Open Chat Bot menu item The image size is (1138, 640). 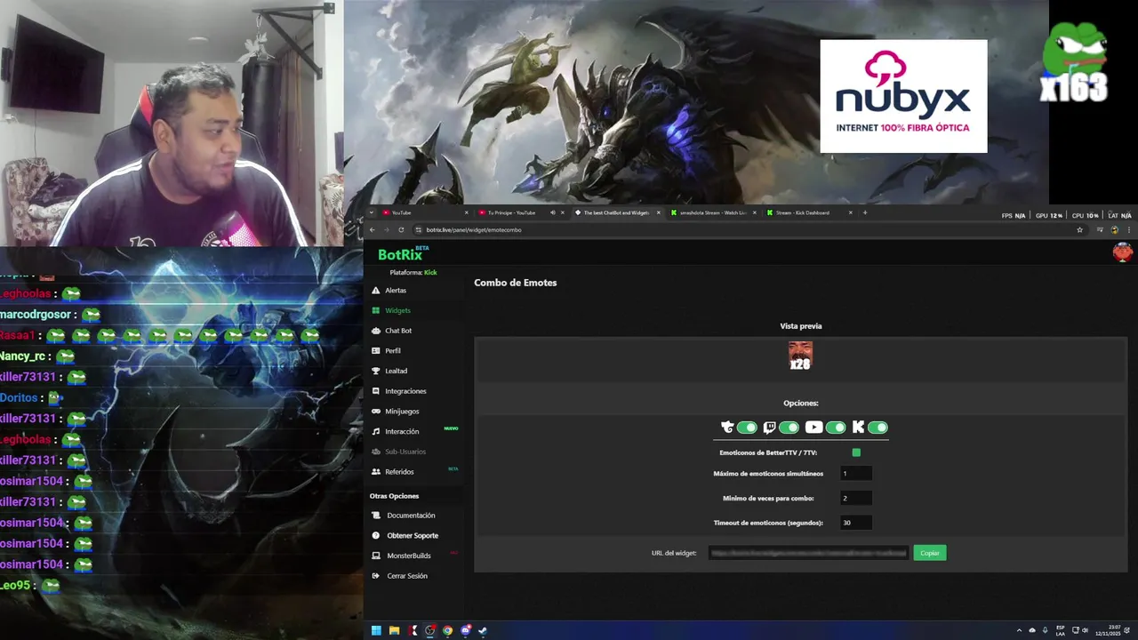[398, 331]
